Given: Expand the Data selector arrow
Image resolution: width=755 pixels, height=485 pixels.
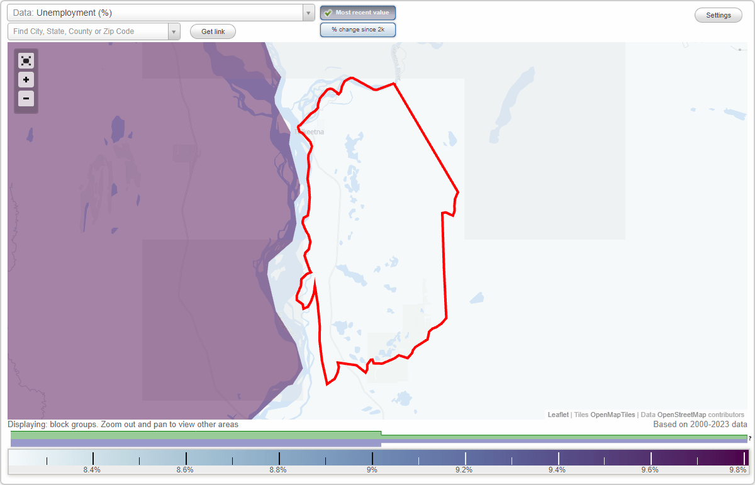Looking at the screenshot, I should [x=308, y=13].
